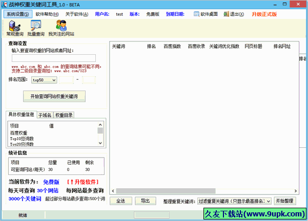Viewport: 308px width, 221px height.
Task: Switch to the 权重目录 tab
Action: pos(64,115)
